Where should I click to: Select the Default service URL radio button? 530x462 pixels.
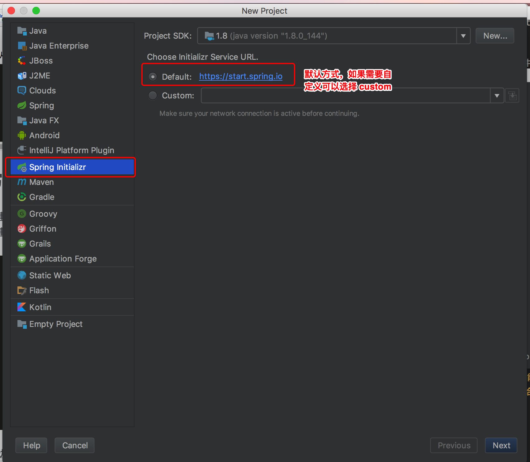click(153, 77)
